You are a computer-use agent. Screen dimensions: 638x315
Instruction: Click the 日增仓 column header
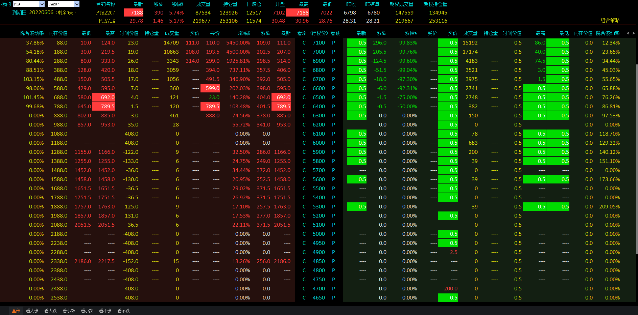[x=254, y=4]
